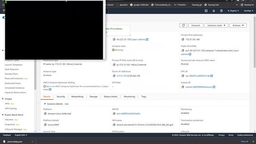Click the page vertical scrollbar
Screen dimensions: 256x144
point(255,42)
